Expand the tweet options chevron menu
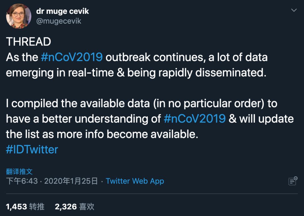 (294, 10)
